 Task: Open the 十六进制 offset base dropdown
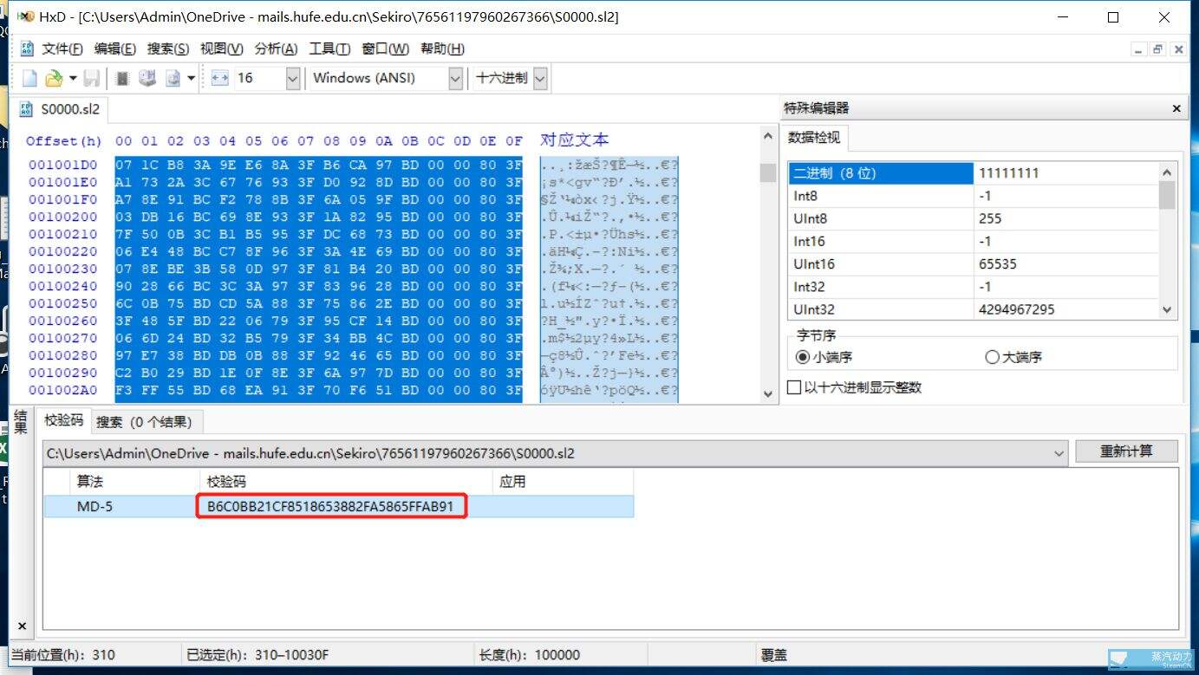click(x=540, y=78)
